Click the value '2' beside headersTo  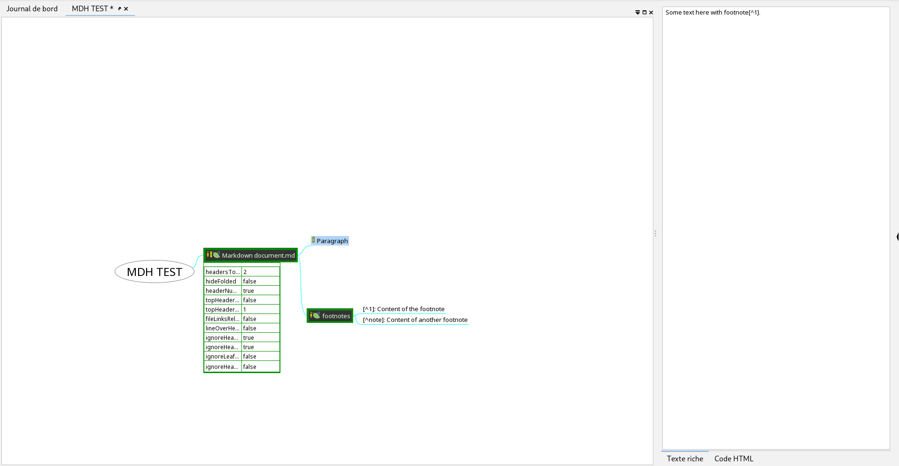pos(261,272)
